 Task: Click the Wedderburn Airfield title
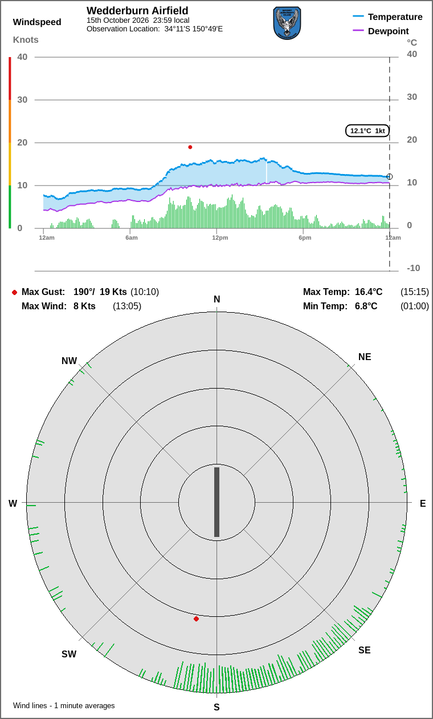click(x=137, y=11)
